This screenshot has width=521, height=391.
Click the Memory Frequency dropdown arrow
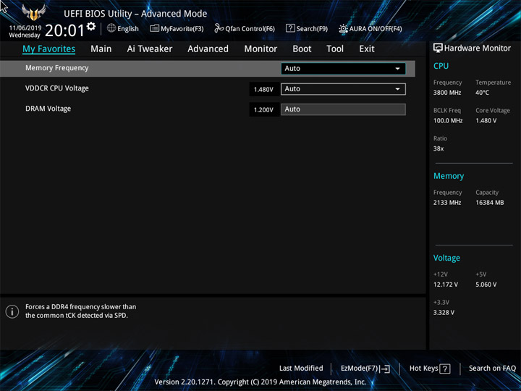click(x=397, y=69)
